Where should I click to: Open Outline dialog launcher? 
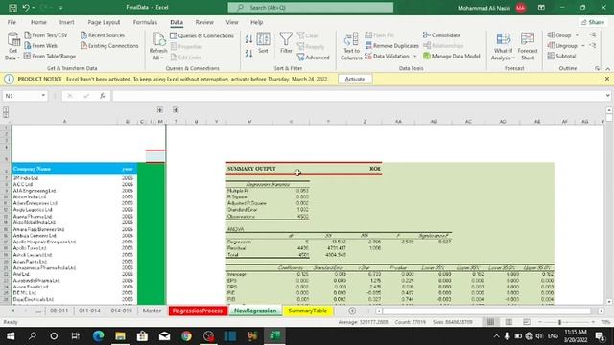point(597,68)
